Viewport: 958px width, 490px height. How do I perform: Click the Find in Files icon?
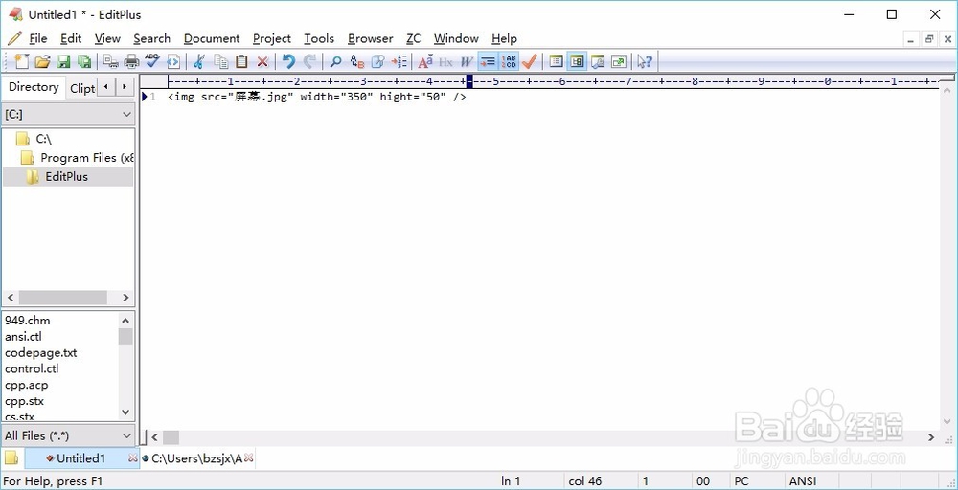377,61
